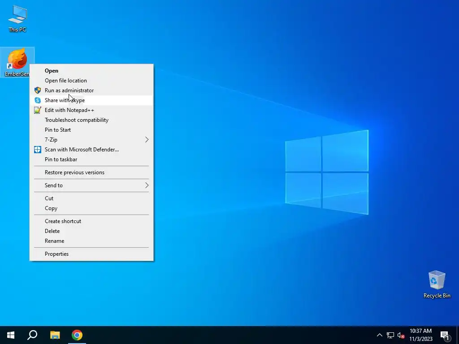Open the muted volume tray icon
Screen dimensions: 459x344
(401, 335)
